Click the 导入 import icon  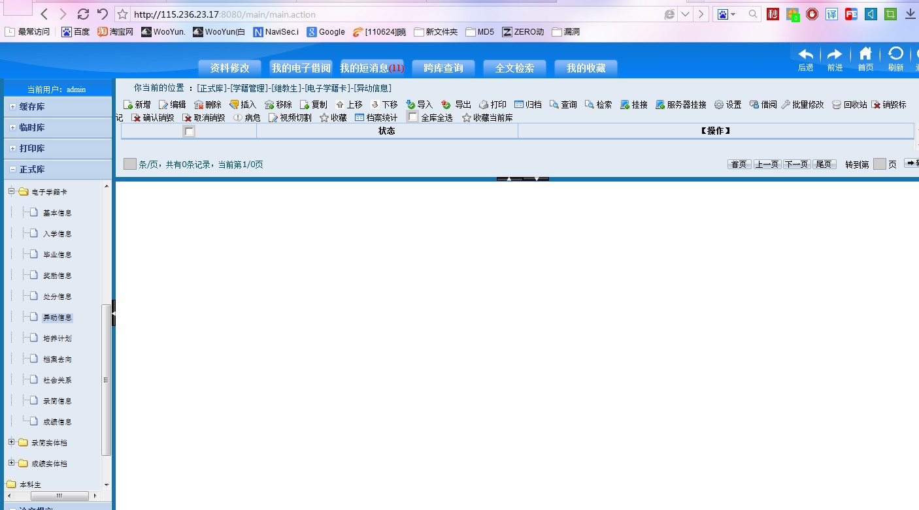(x=410, y=104)
